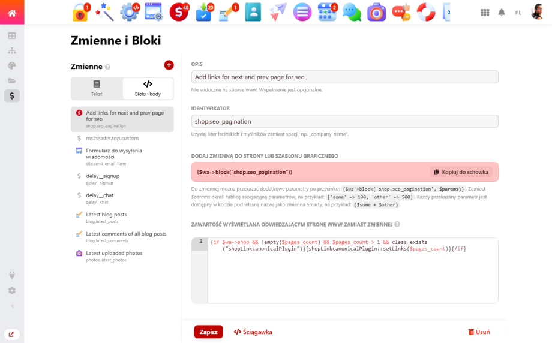The image size is (552, 343).
Task: Open the calendar grid app with badge 2
Action: [x=328, y=13]
